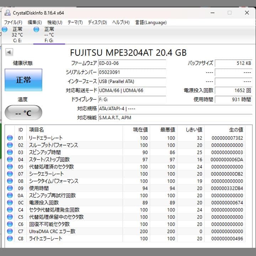Click status circle for ID 04 row
The height and width of the screenshot is (256, 256).
pyautogui.click(x=10, y=159)
